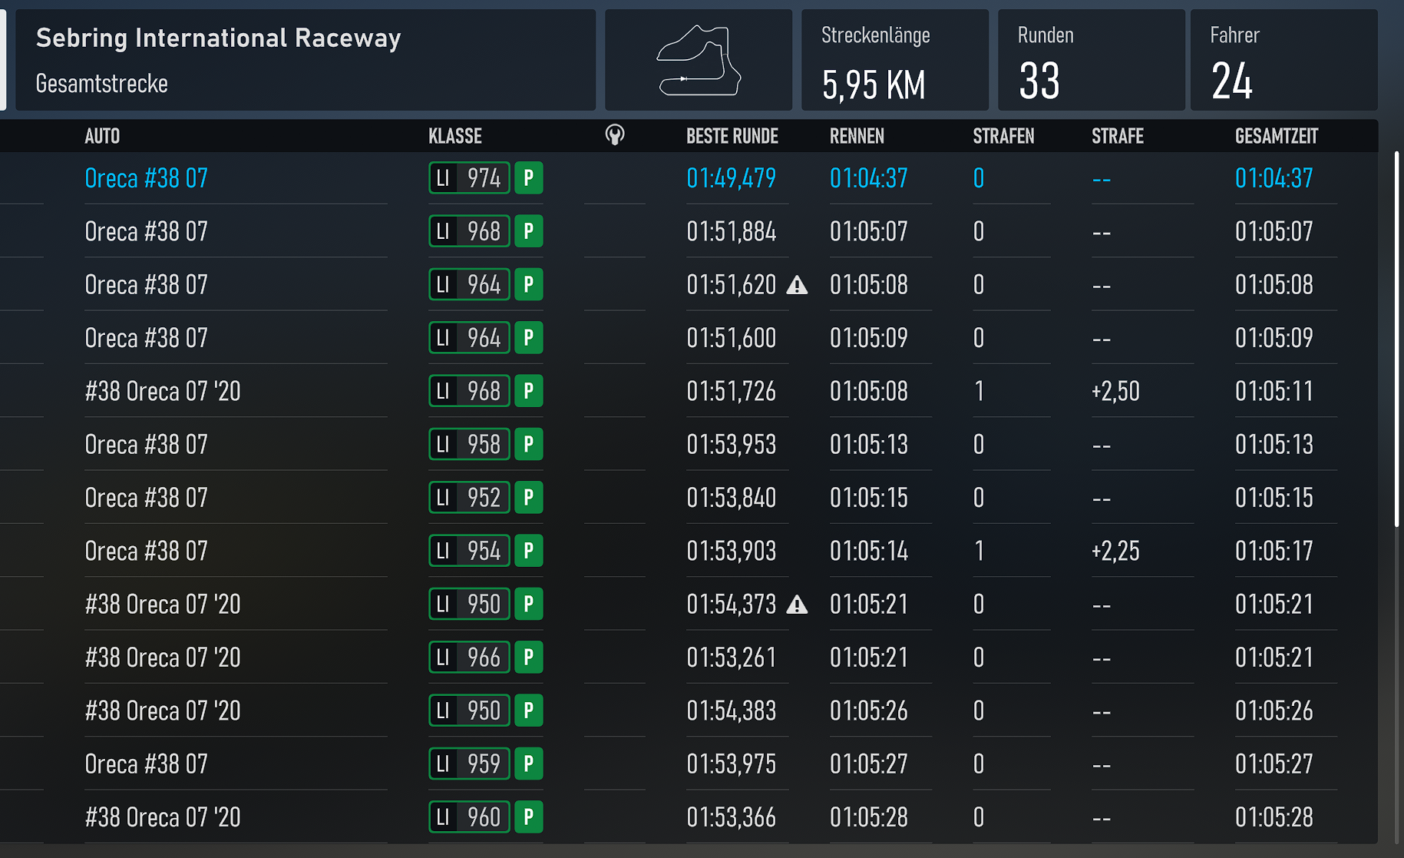Image resolution: width=1404 pixels, height=858 pixels.
Task: Click the green P badge next to LI 958
Action: click(529, 444)
